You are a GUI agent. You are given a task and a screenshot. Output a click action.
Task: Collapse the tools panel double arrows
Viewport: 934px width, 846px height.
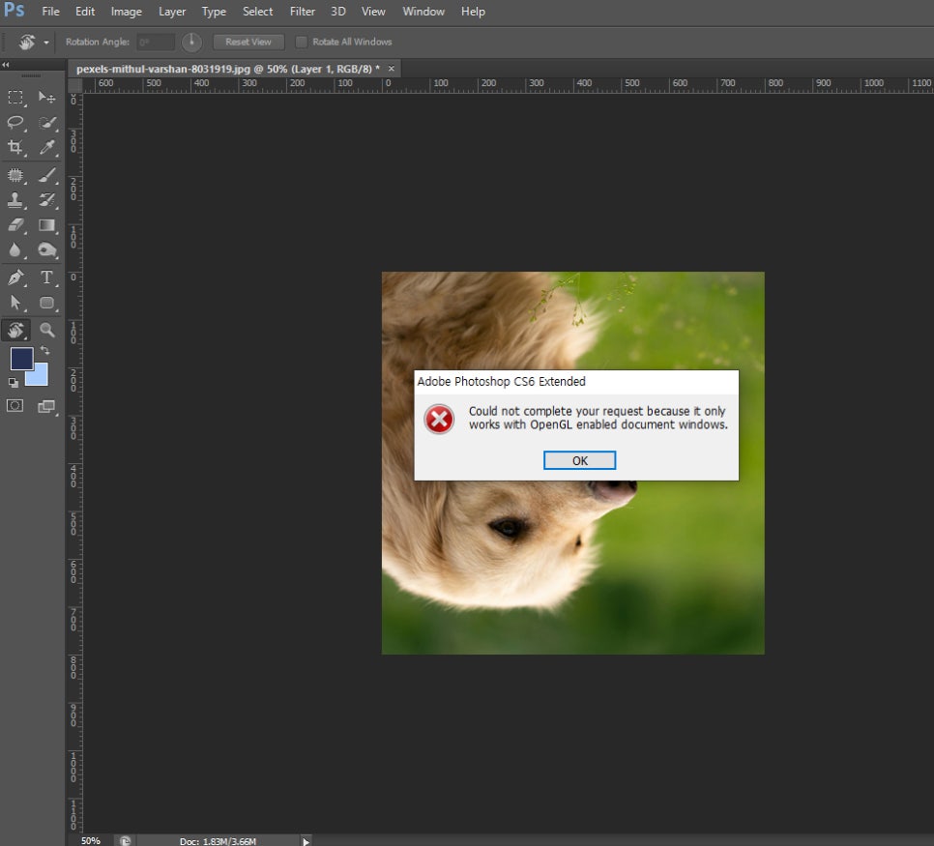pyautogui.click(x=6, y=65)
